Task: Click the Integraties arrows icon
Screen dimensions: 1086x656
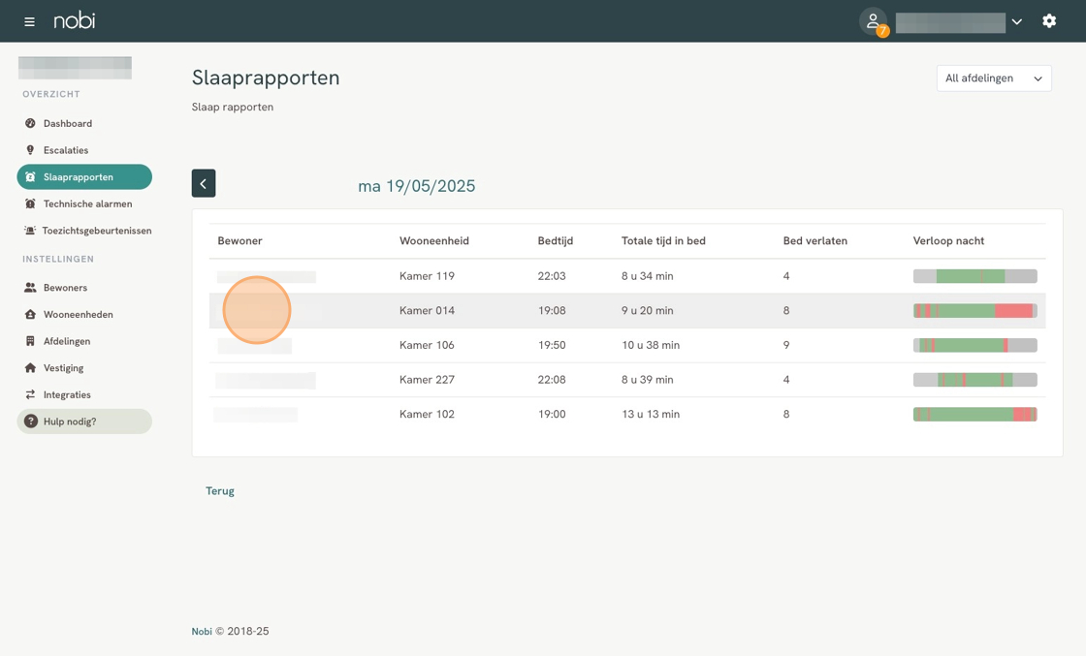Action: point(30,395)
